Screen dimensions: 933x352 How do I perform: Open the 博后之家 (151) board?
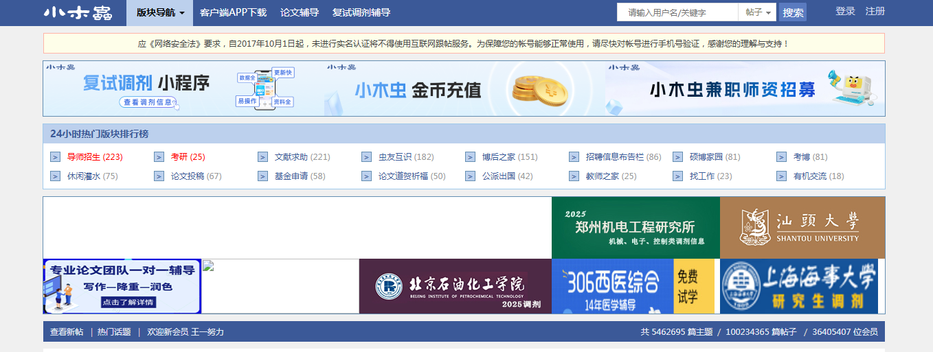(x=510, y=157)
